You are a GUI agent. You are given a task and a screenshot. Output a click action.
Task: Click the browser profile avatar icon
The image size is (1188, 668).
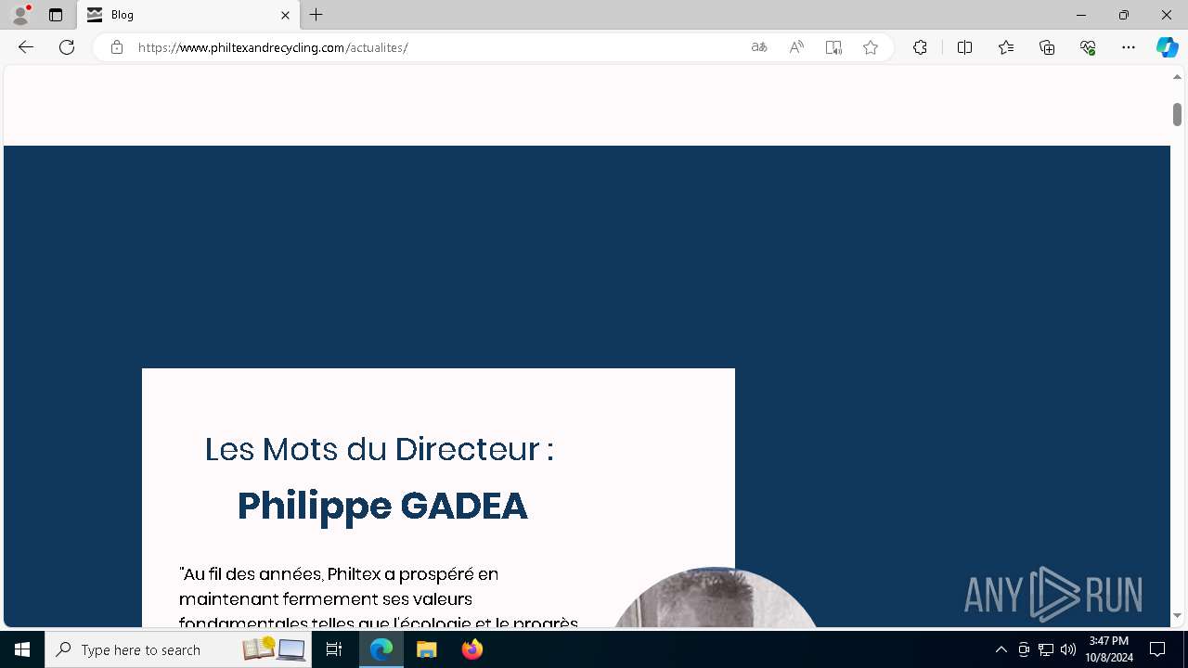point(19,15)
